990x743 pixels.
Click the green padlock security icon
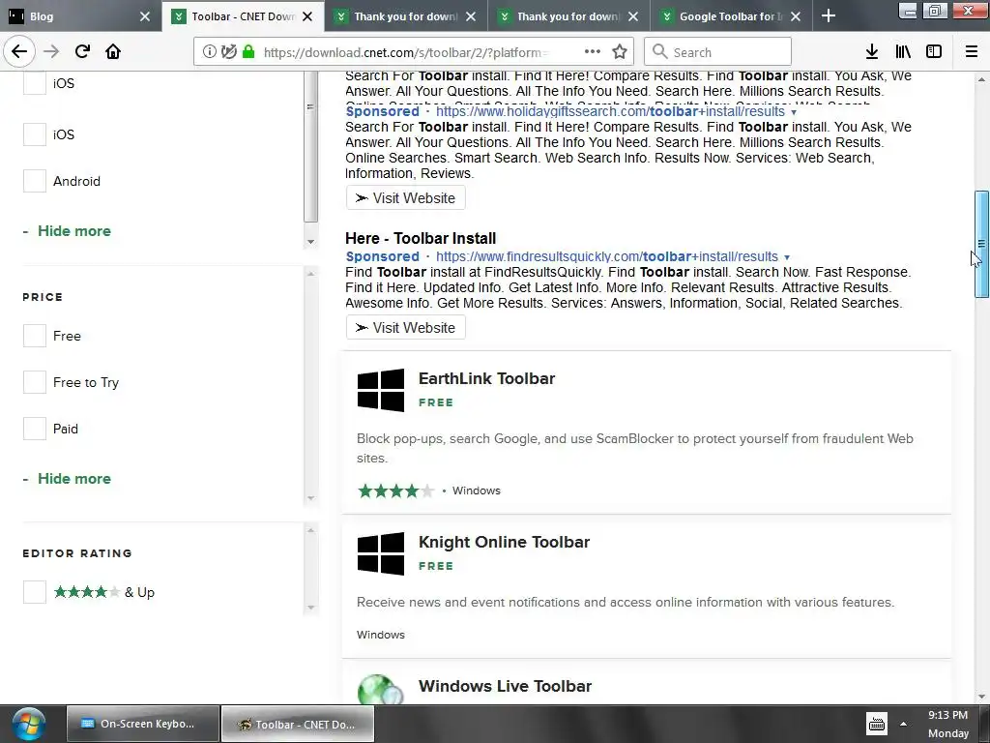pos(248,52)
